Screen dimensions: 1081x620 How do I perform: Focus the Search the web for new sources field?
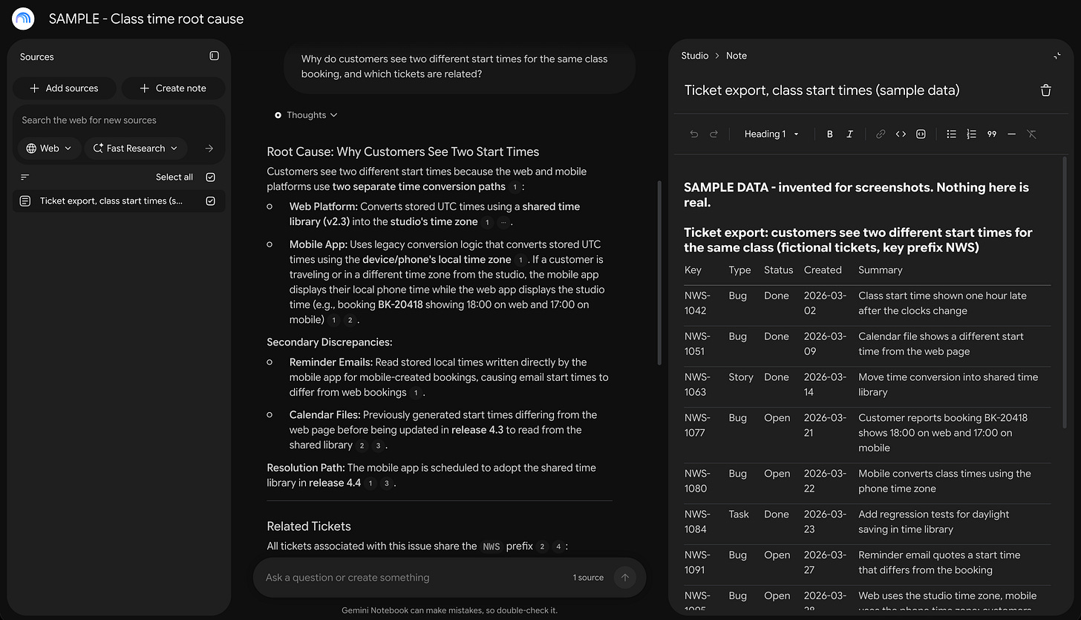(x=119, y=120)
